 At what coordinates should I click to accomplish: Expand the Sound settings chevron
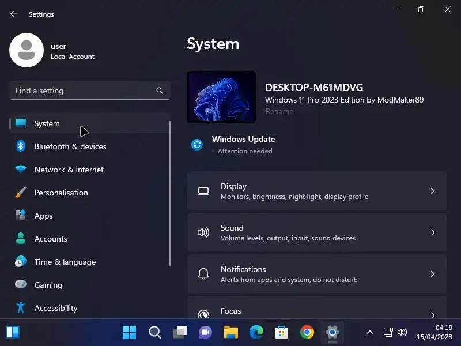point(433,232)
